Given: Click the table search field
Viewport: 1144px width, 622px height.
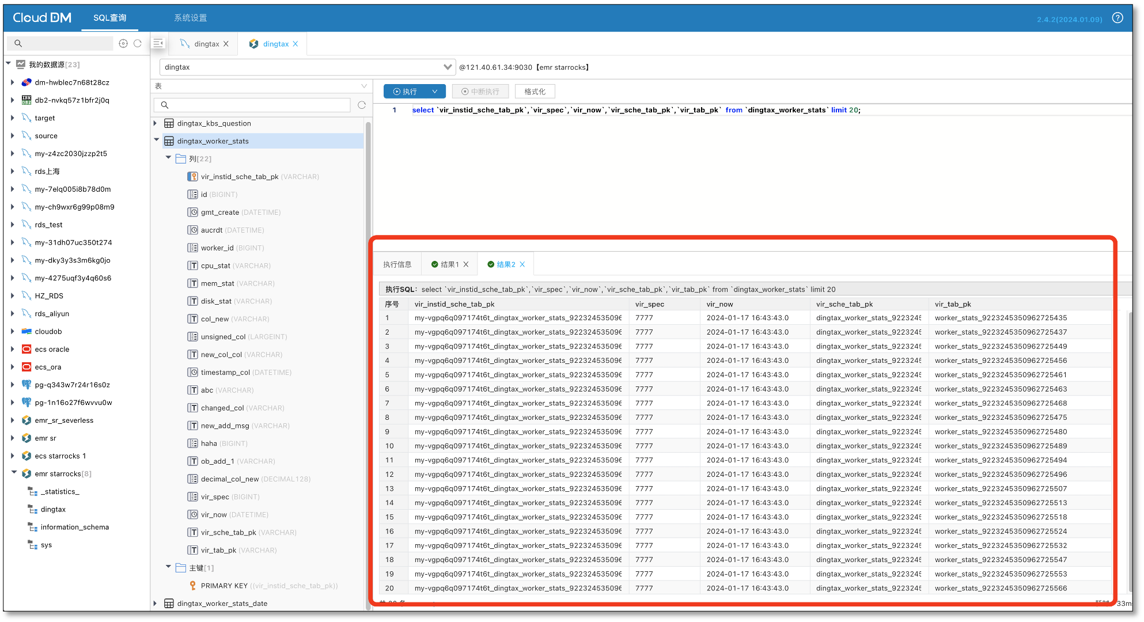Looking at the screenshot, I should (x=252, y=105).
